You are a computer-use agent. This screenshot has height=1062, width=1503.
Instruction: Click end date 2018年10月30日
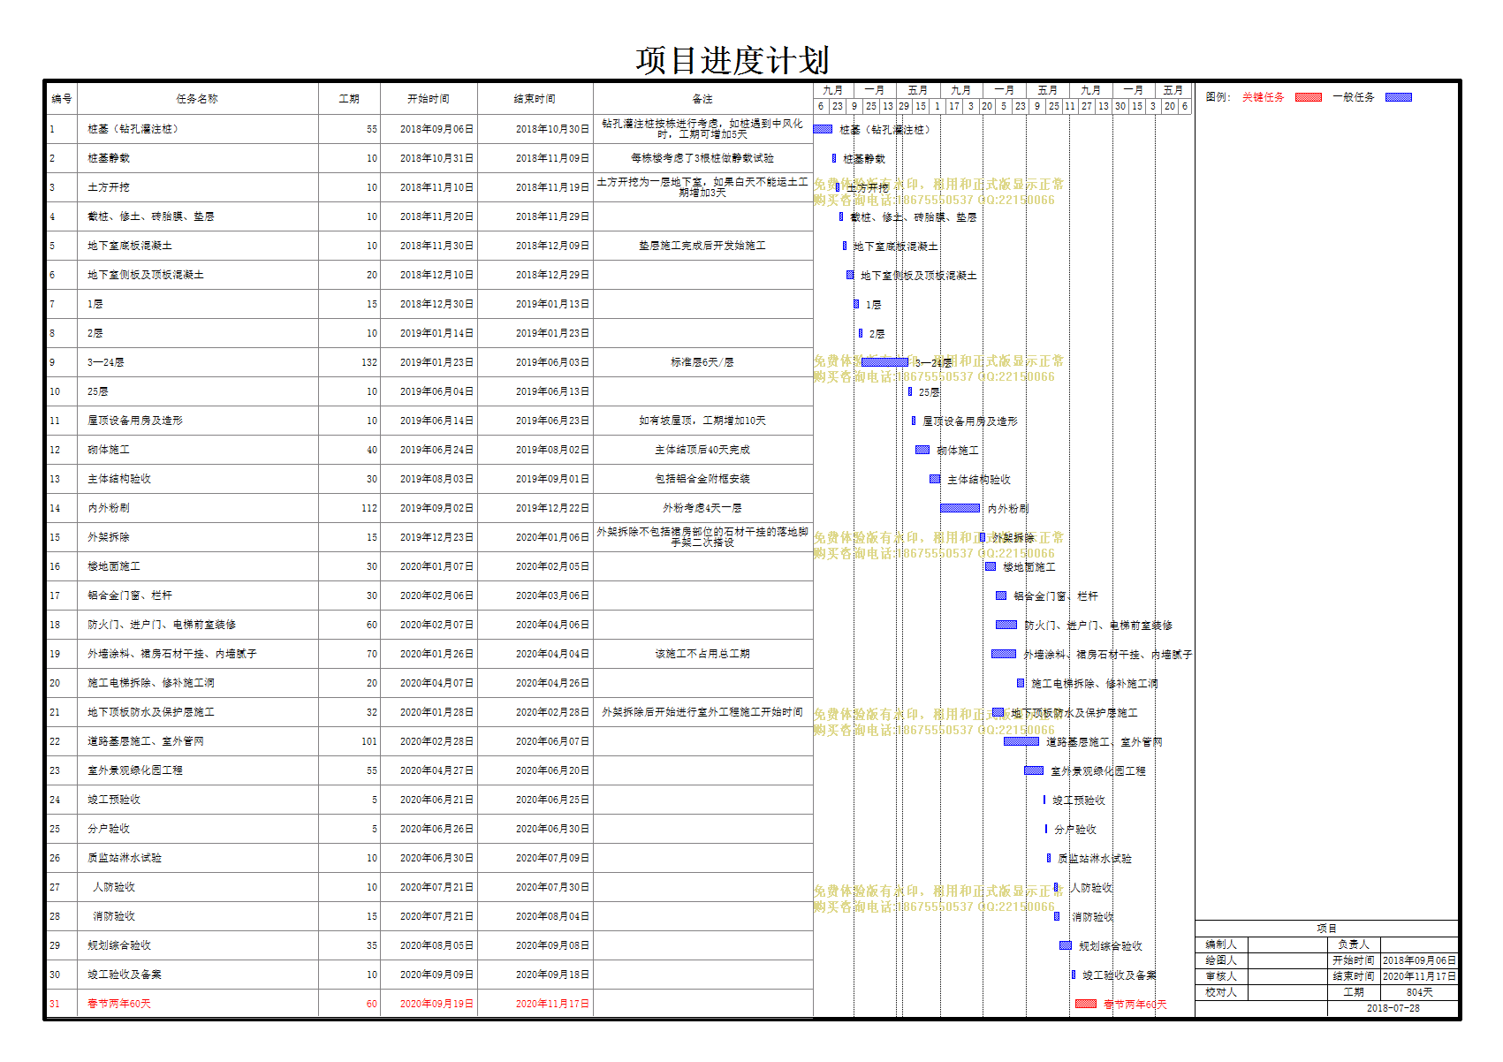pos(552,129)
